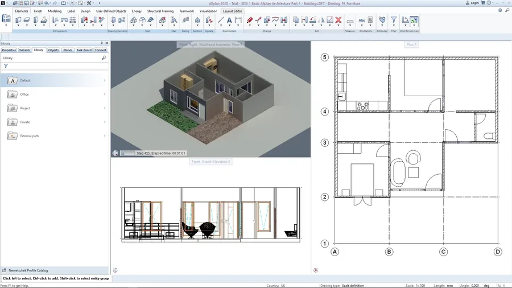Switch to the Modeling ribbon tab
Screen dimensions: 512x288
(55, 11)
